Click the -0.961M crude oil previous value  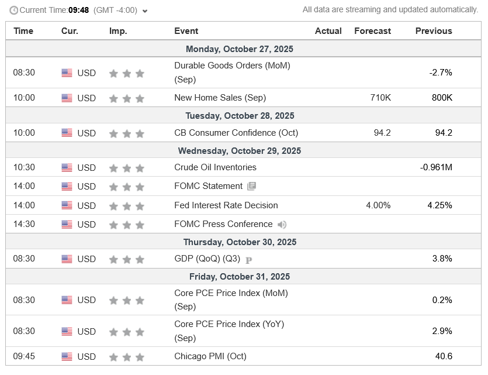(x=436, y=167)
